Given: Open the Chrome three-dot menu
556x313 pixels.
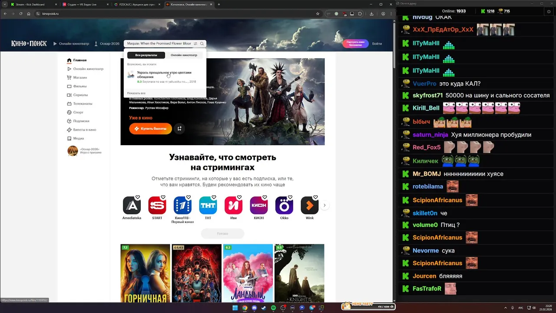Looking at the screenshot, I should pyautogui.click(x=390, y=13).
